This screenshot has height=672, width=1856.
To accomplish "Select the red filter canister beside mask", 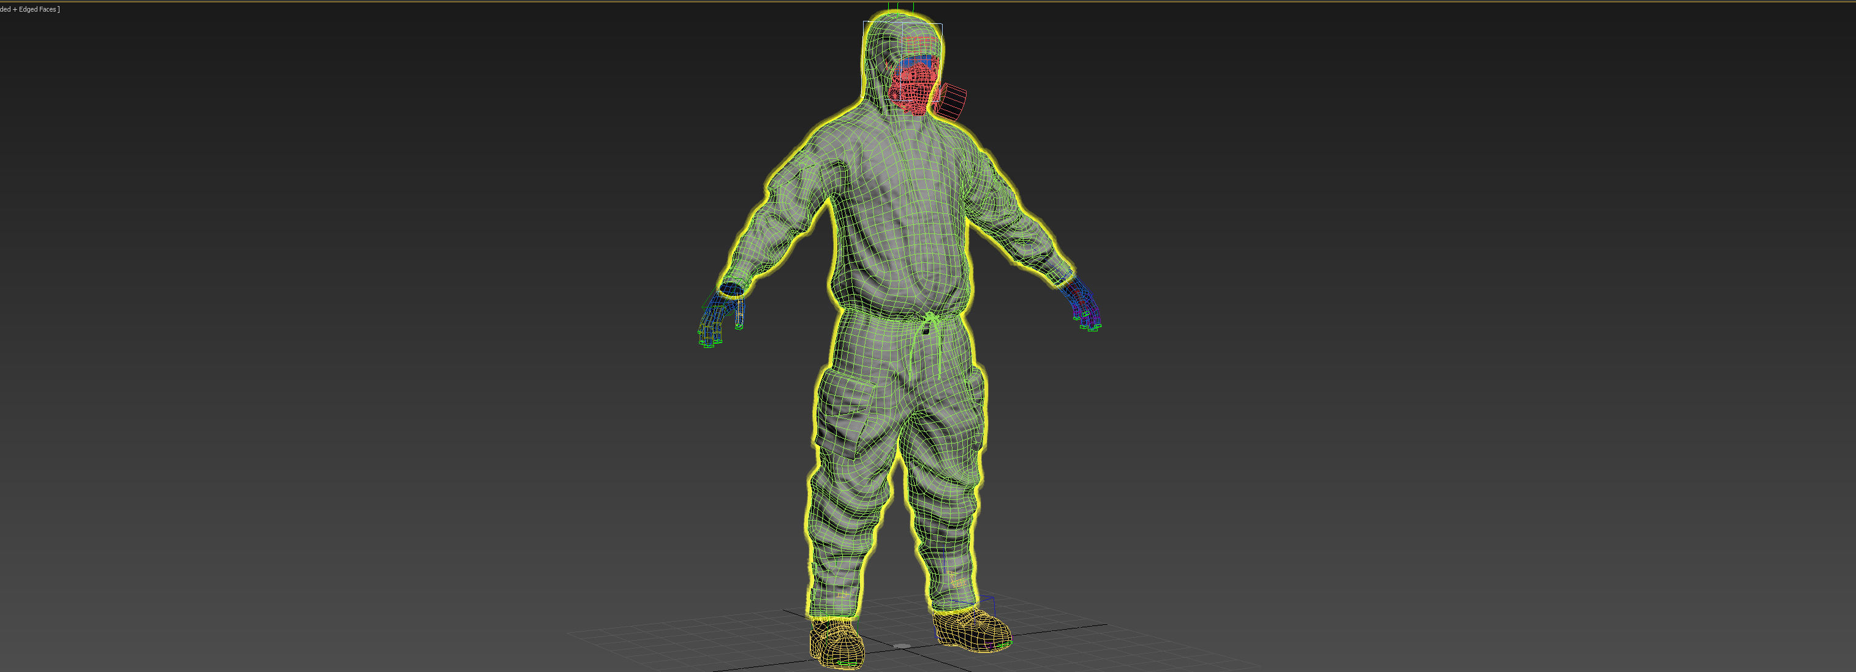I will 953,102.
